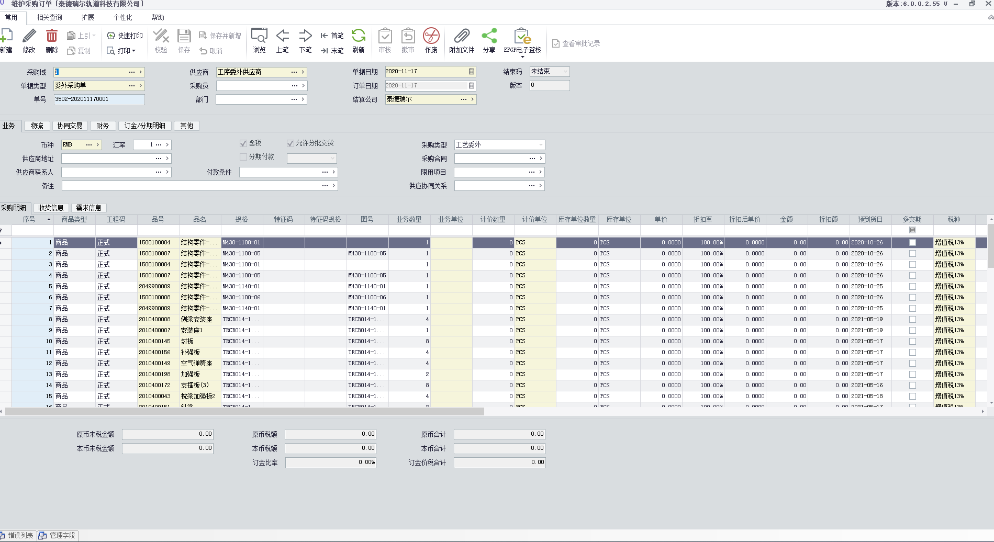Click the 修改 (Edit) pencil icon
Viewport: 994px width, 542px height.
(29, 36)
